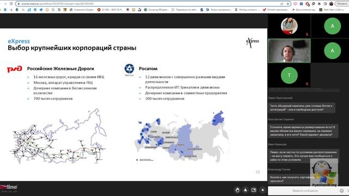Focus the 'Введите сообщение' chat input

pos(305,191)
